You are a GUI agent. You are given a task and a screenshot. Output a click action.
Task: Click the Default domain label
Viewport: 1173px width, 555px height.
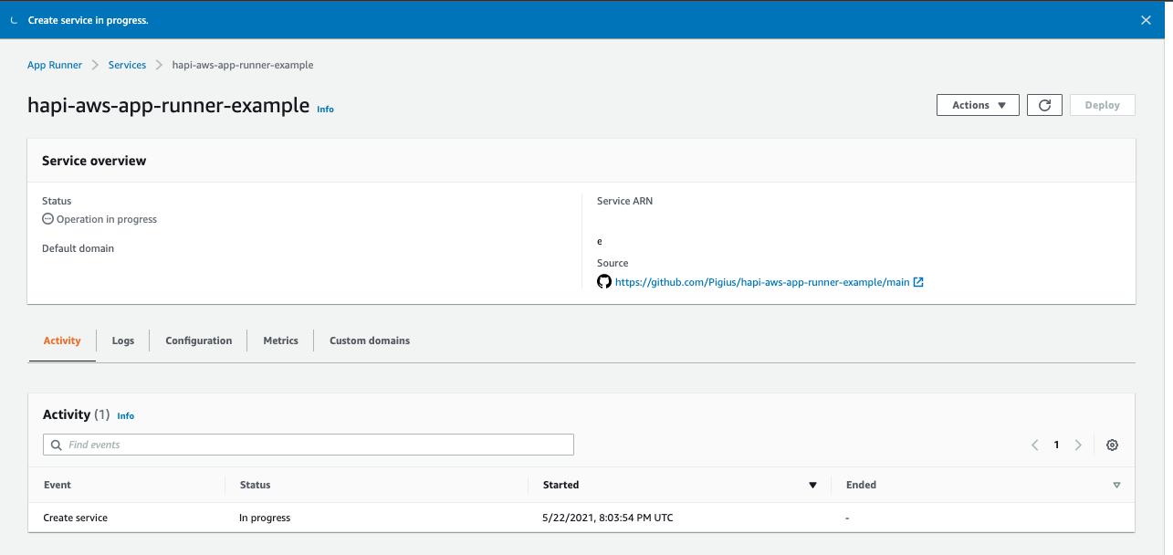coord(78,248)
